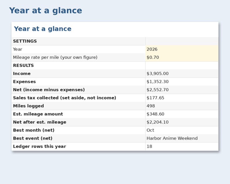Click the Year value cell showing 2026
230x184 pixels.
tap(182, 49)
